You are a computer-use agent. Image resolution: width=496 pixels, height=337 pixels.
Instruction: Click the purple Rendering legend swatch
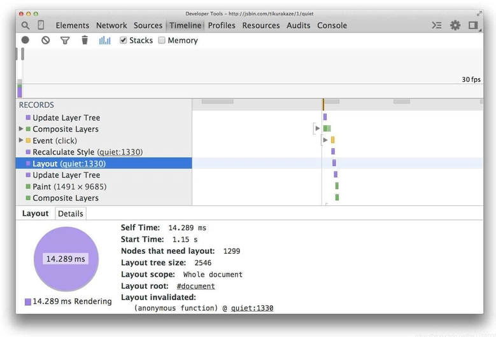pyautogui.click(x=28, y=302)
